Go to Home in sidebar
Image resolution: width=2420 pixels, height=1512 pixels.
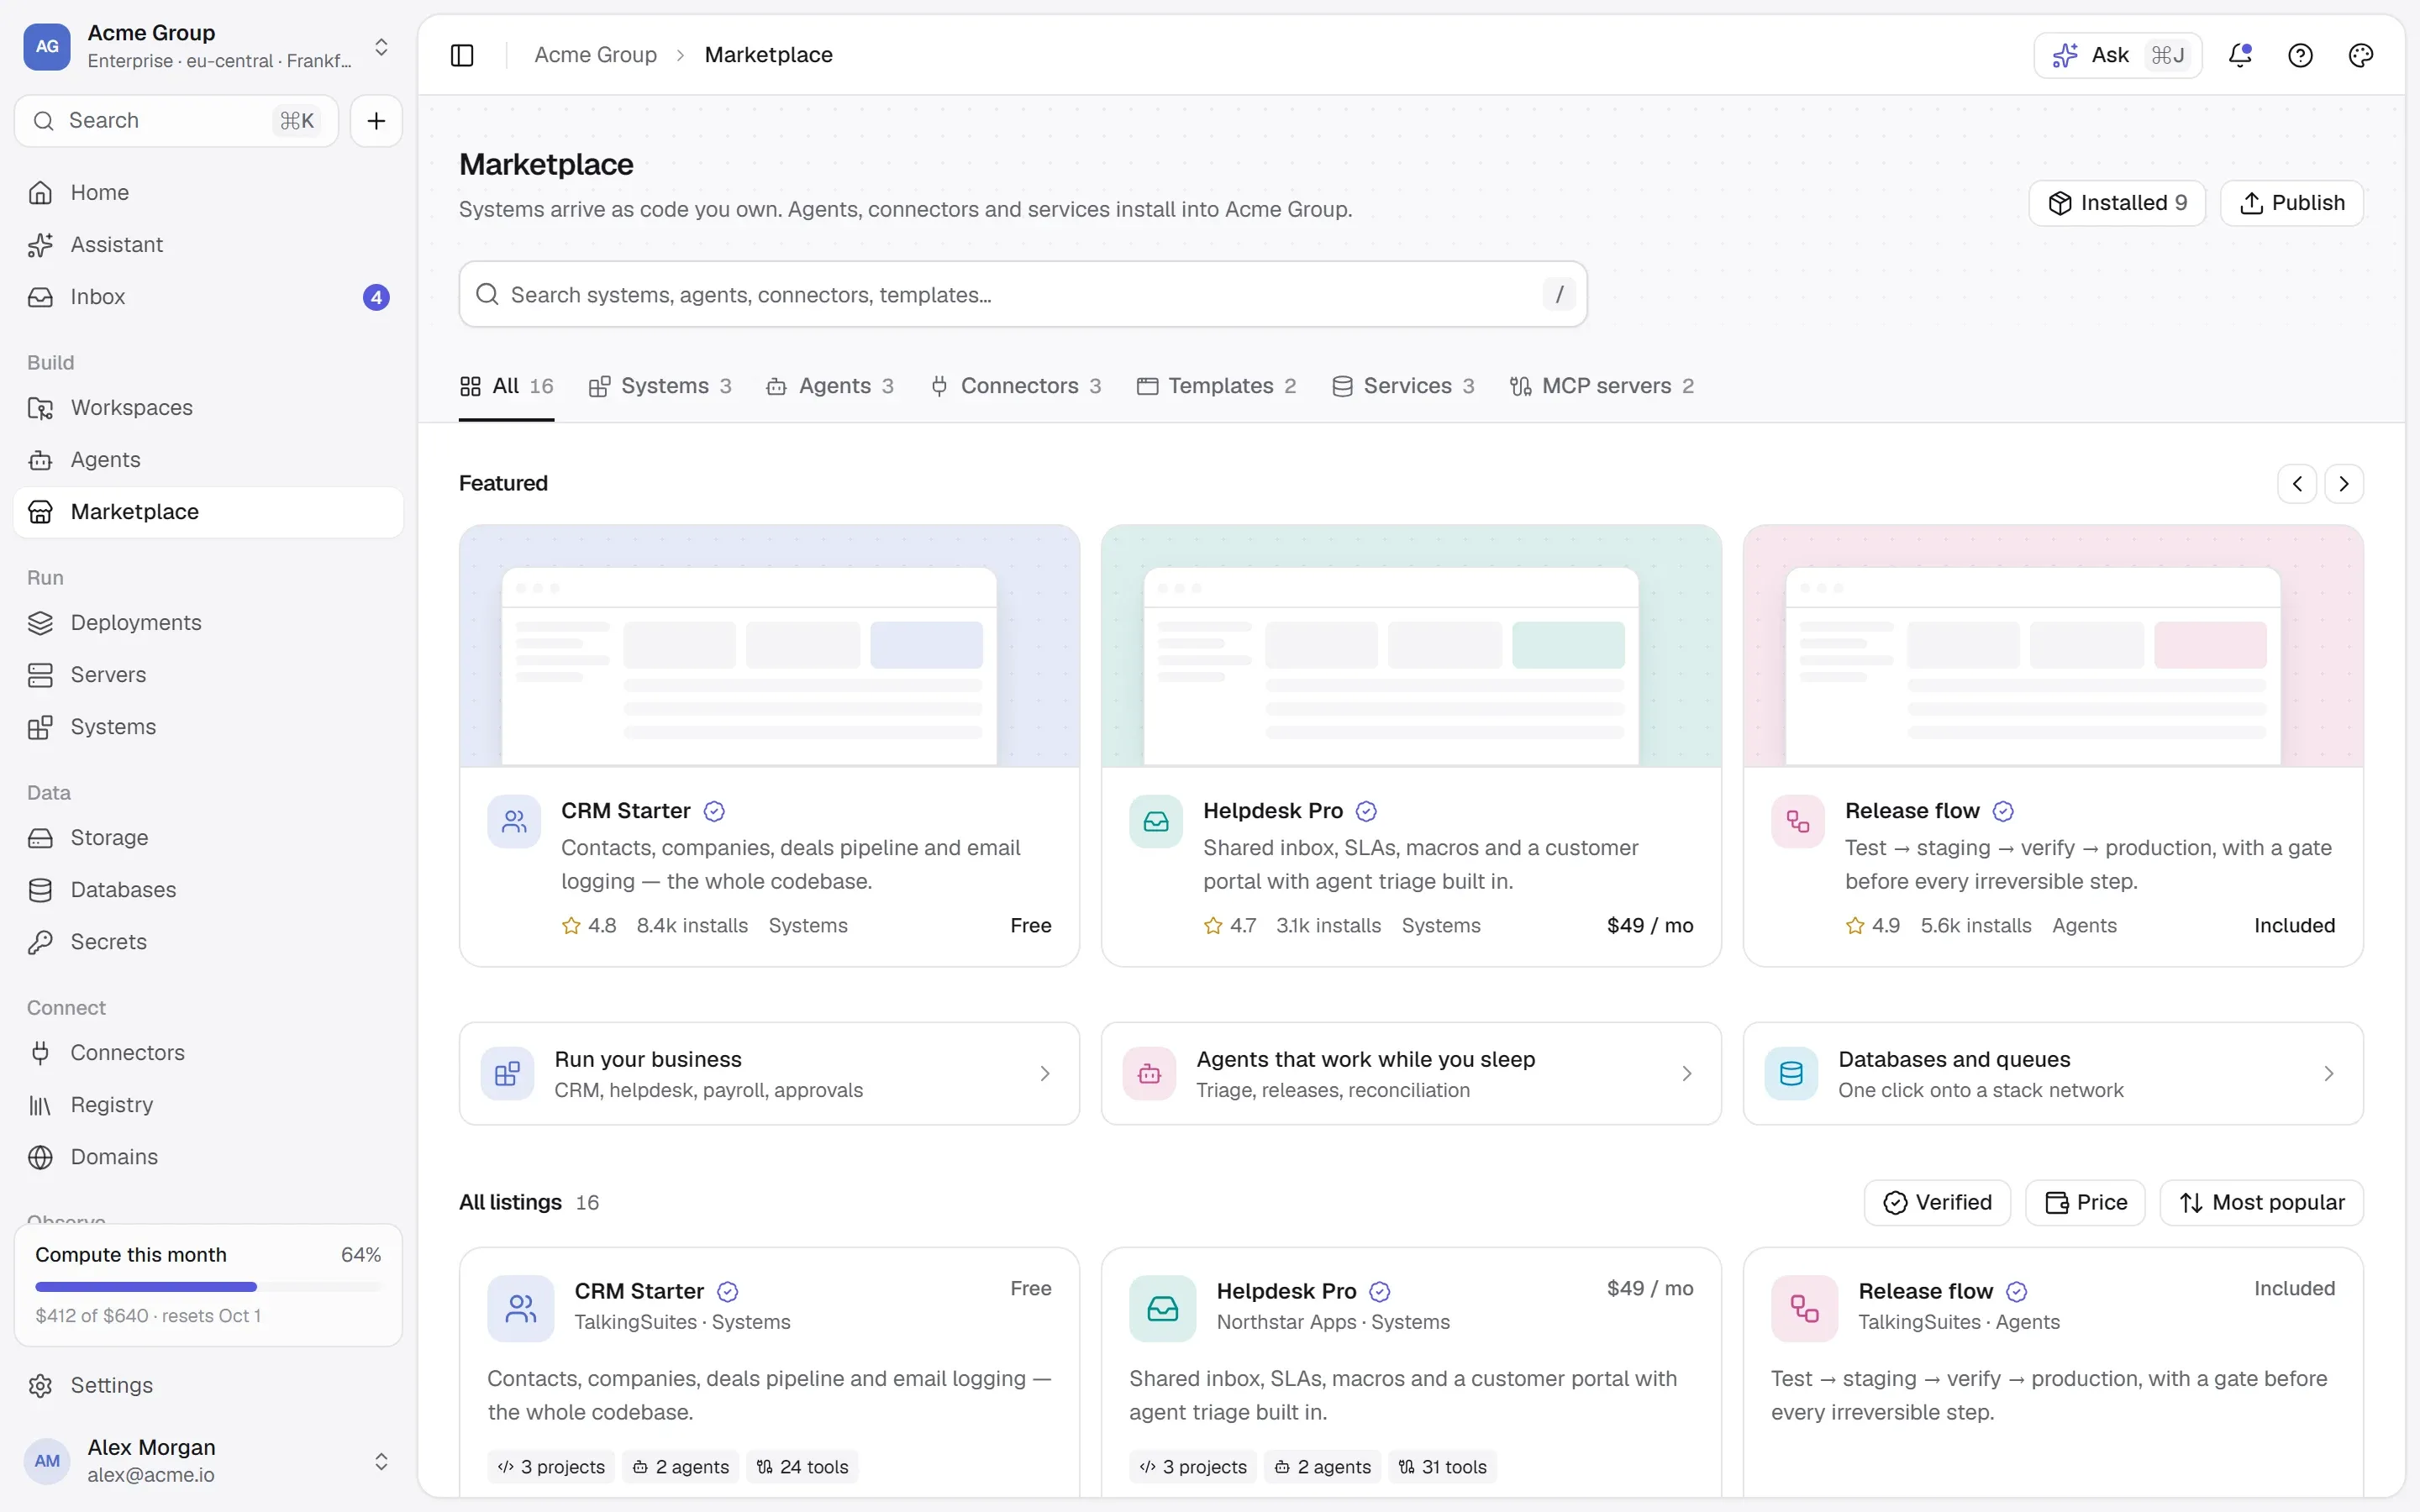coord(208,192)
